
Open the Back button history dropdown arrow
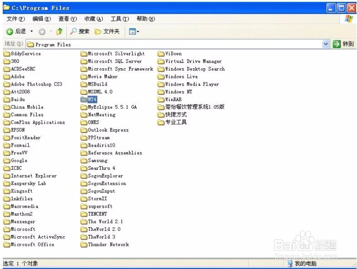[x=32, y=31]
